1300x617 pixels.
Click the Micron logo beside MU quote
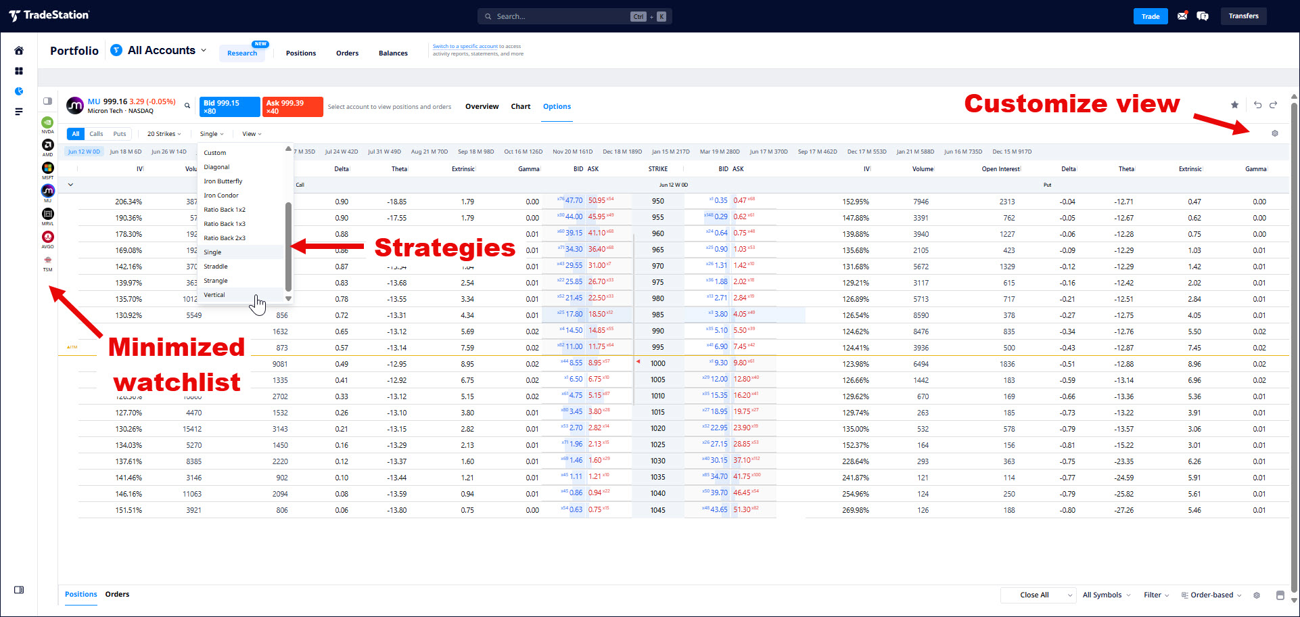coord(75,106)
